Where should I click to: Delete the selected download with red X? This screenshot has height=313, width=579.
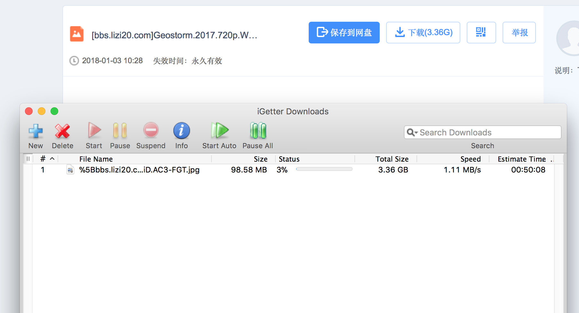click(62, 131)
